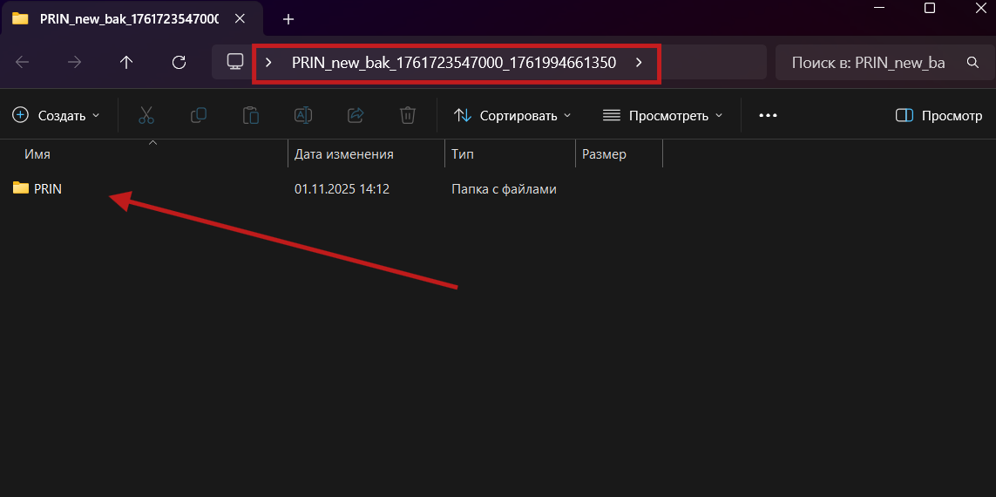Open the Создать dropdown menu

(x=57, y=115)
